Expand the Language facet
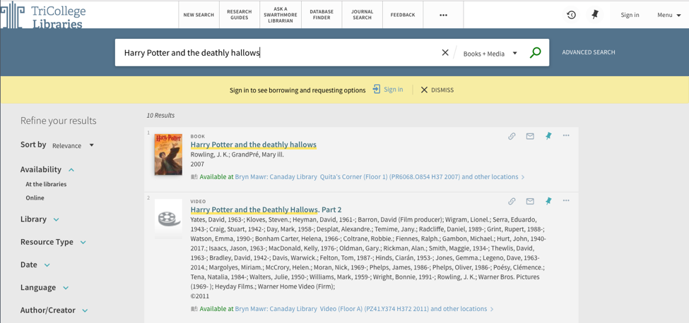The height and width of the screenshot is (323, 689). pyautogui.click(x=45, y=288)
